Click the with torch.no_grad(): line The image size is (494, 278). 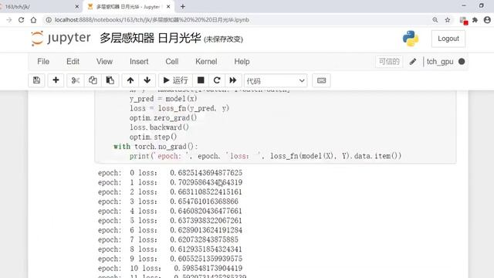click(156, 147)
